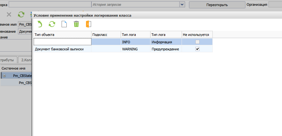
Task: Click the gray X cancel icon
Action: [9, 14]
